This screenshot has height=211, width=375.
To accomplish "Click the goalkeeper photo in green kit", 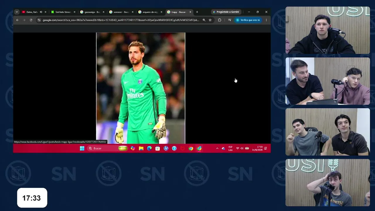I will point(141,88).
